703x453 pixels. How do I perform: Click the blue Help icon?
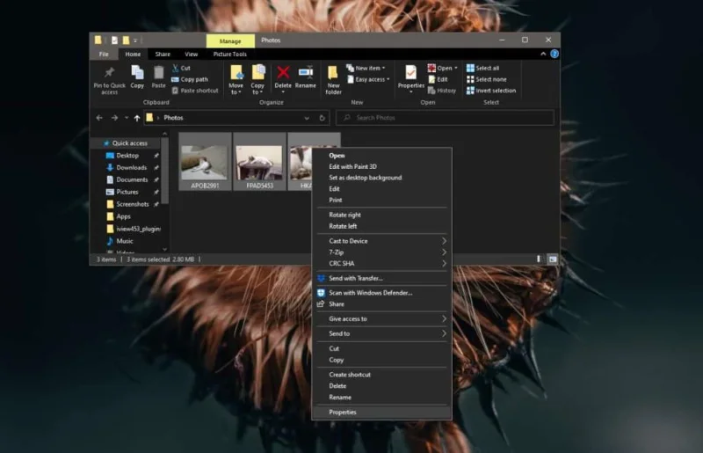coord(554,54)
